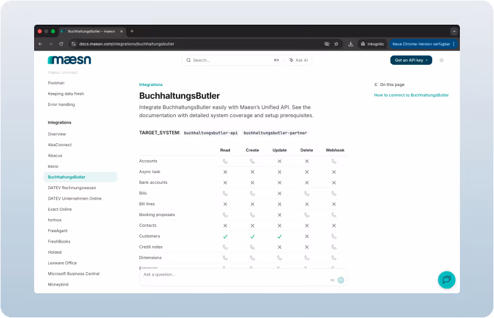Click green check for Customers Create

pyautogui.click(x=252, y=236)
